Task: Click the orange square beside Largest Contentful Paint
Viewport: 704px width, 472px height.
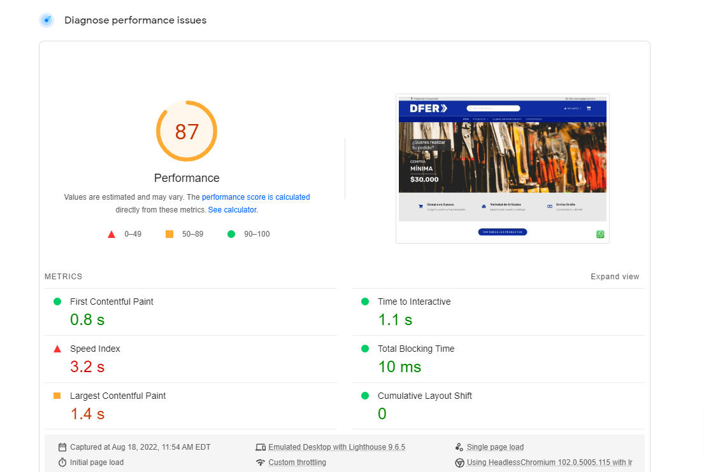Action: 57,396
